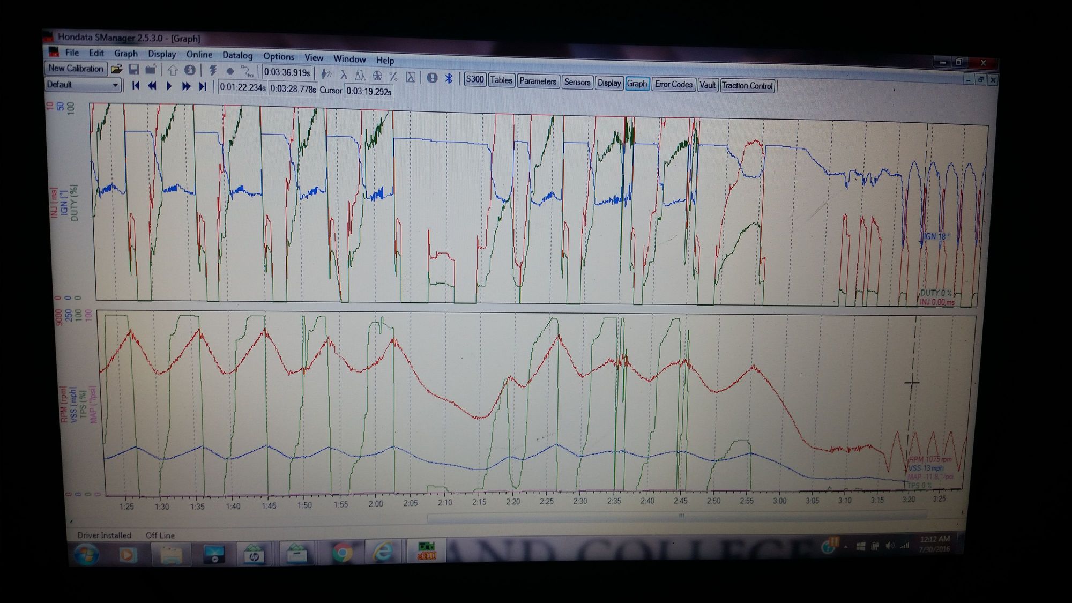
Task: Expand the Default graph template dropdown
Action: tap(115, 85)
